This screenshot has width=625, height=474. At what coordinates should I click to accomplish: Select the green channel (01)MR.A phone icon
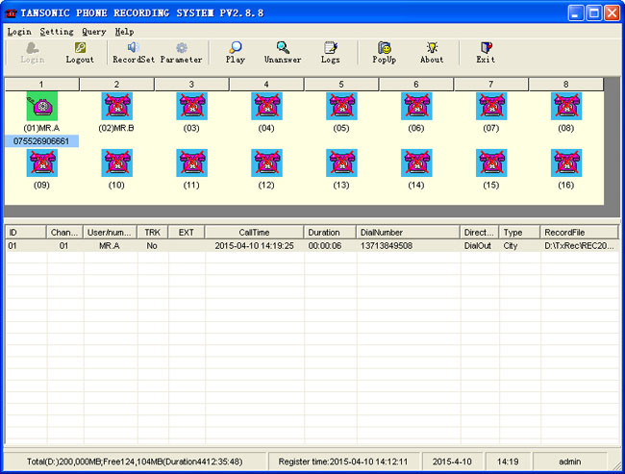[42, 106]
